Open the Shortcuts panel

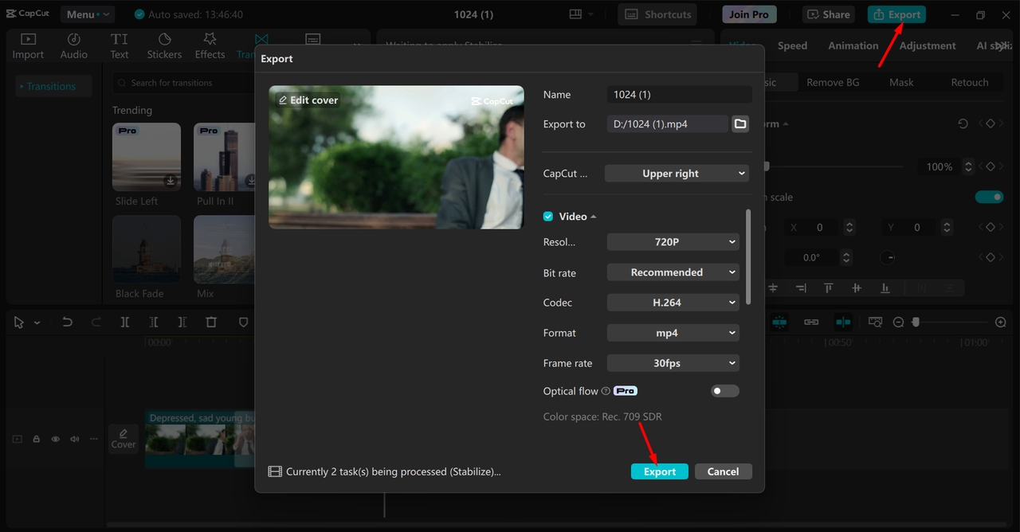pyautogui.click(x=657, y=14)
